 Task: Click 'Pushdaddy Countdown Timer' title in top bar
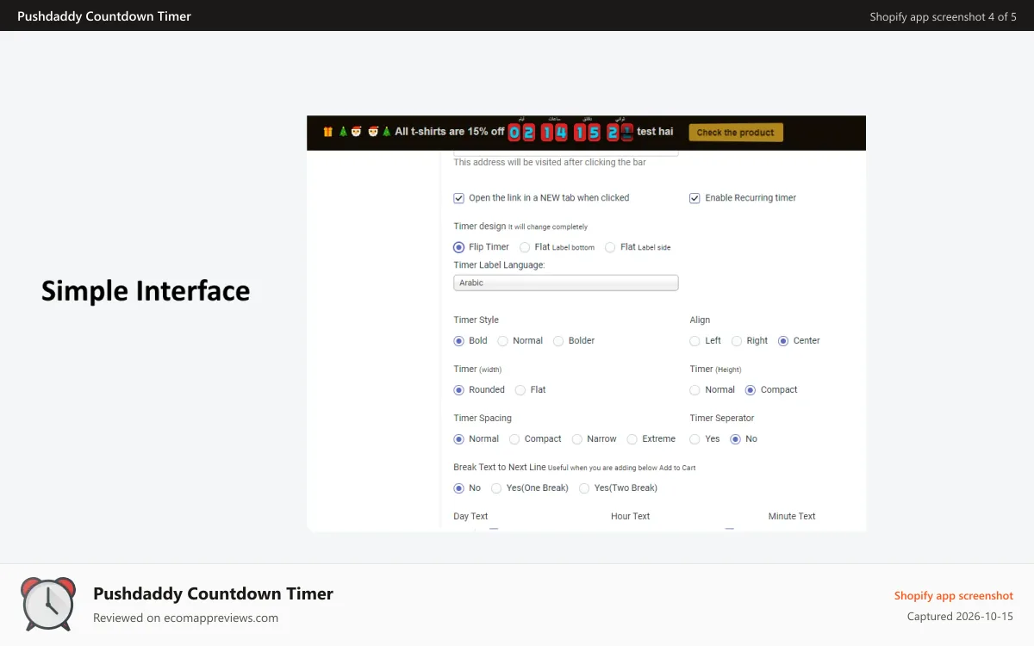coord(104,16)
